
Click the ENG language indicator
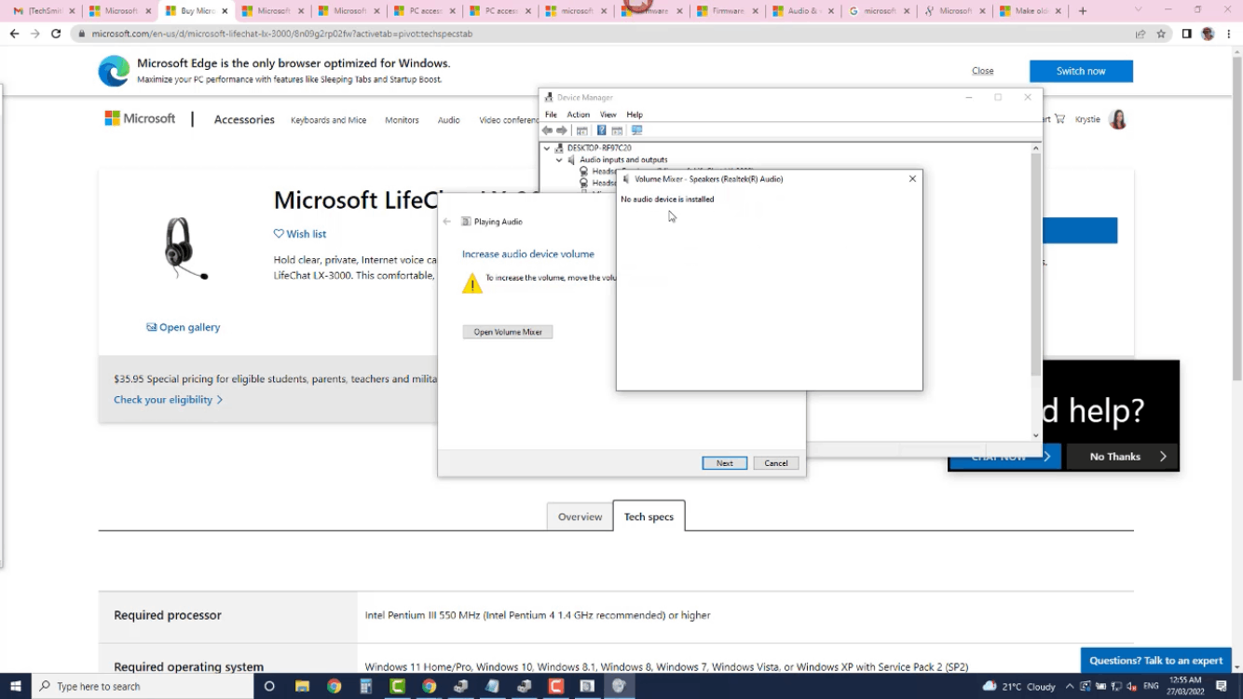[x=1151, y=686]
